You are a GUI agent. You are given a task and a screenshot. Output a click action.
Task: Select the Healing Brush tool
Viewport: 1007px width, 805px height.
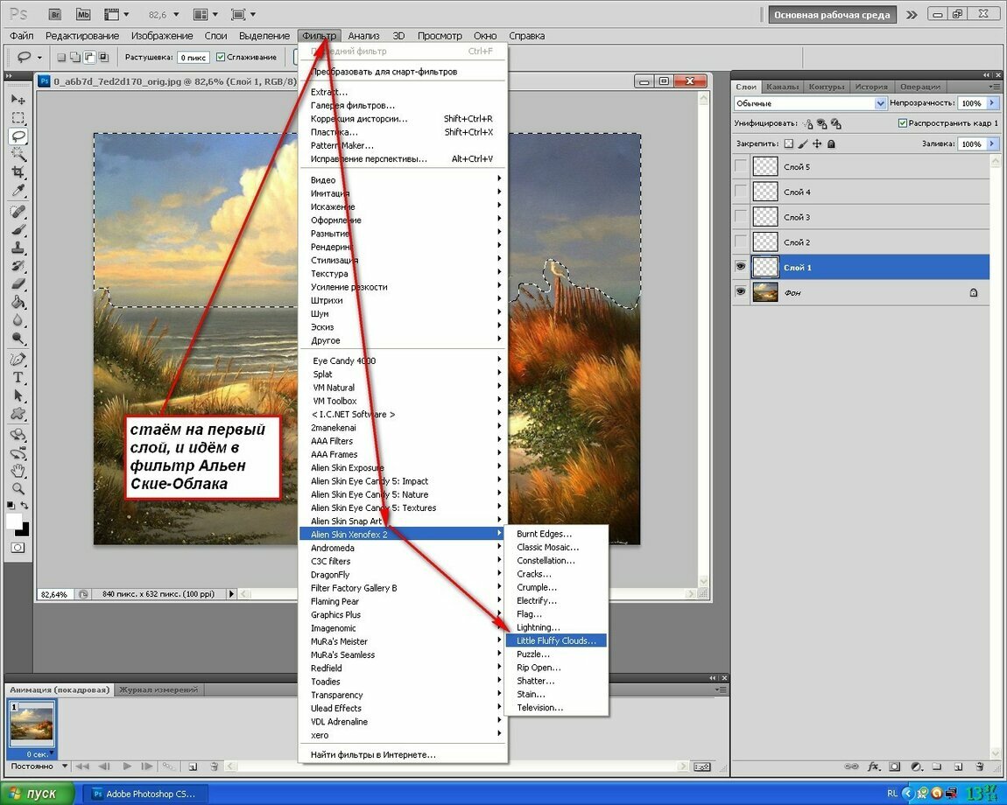click(x=18, y=211)
